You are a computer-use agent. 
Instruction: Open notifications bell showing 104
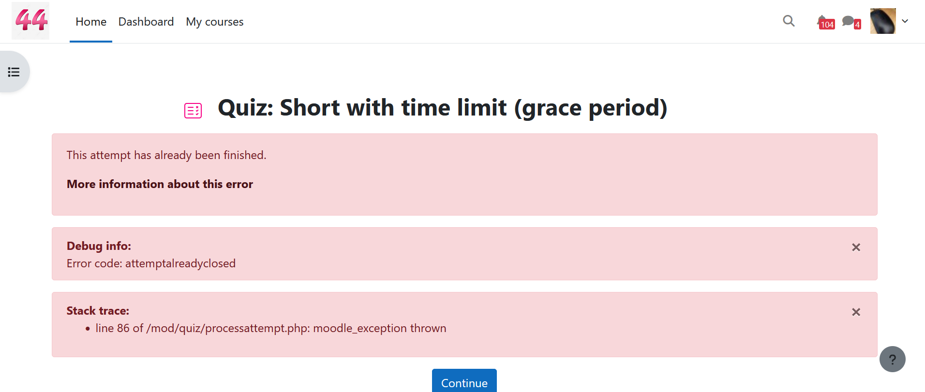pos(825,22)
